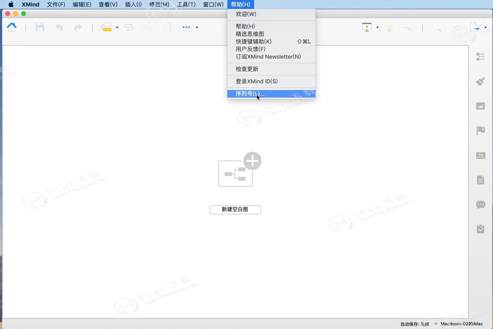Choose 用户反馈(F) from the Help menu
The width and height of the screenshot is (493, 329).
click(271, 49)
